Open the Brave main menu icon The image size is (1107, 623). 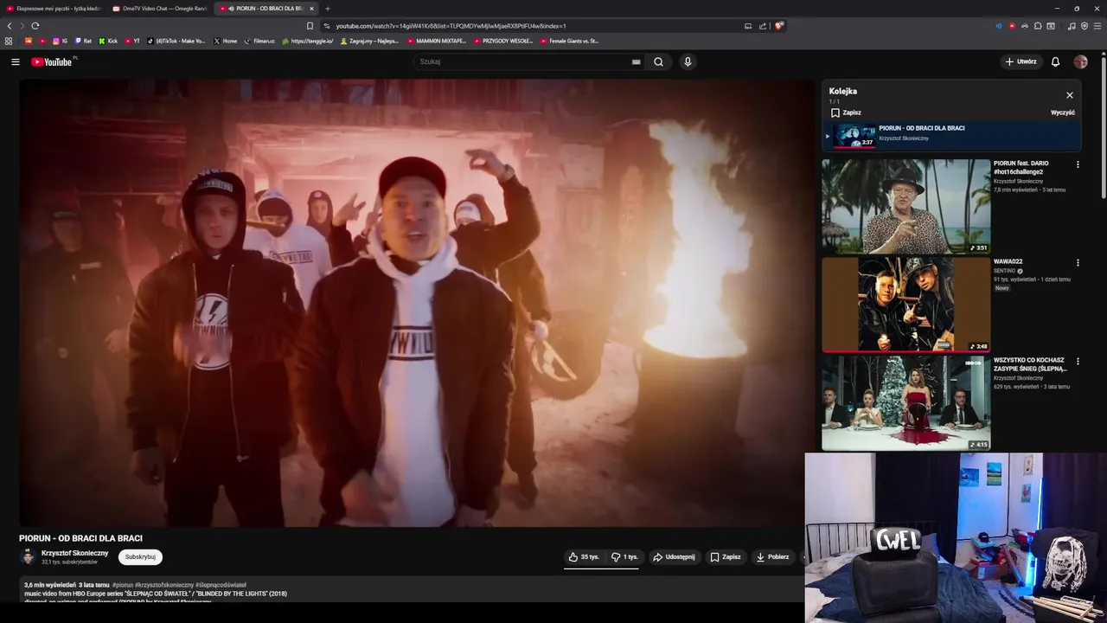click(x=1097, y=26)
